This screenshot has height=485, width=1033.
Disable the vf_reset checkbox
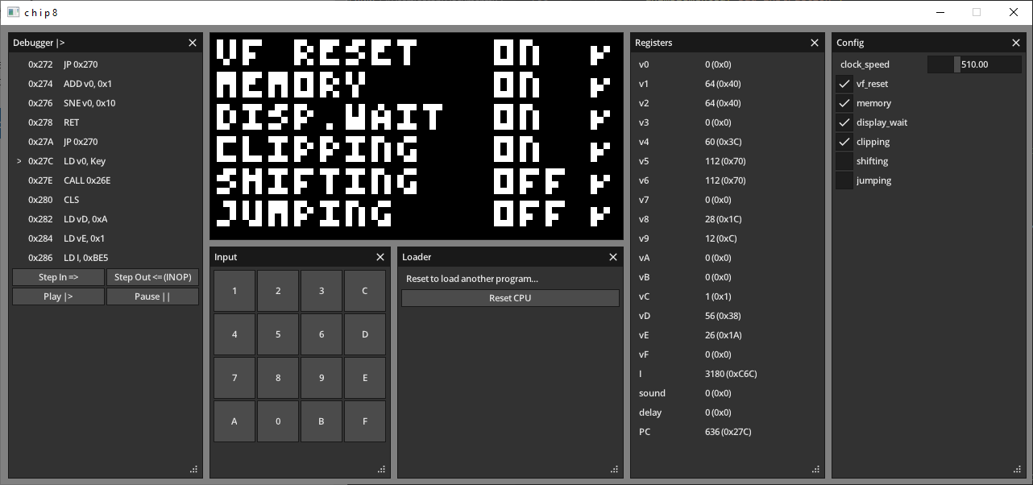tap(844, 84)
